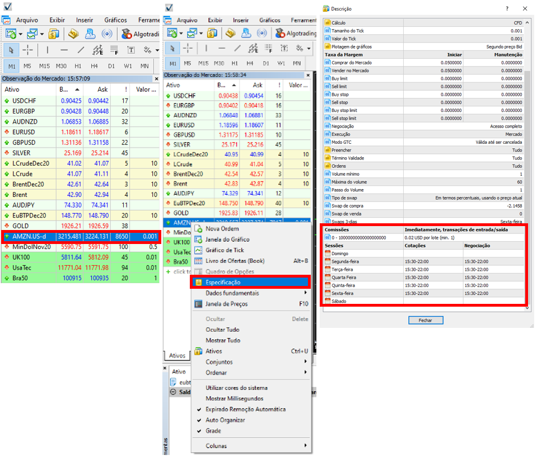Toggle the truncated "Algotradi" button

point(141,34)
